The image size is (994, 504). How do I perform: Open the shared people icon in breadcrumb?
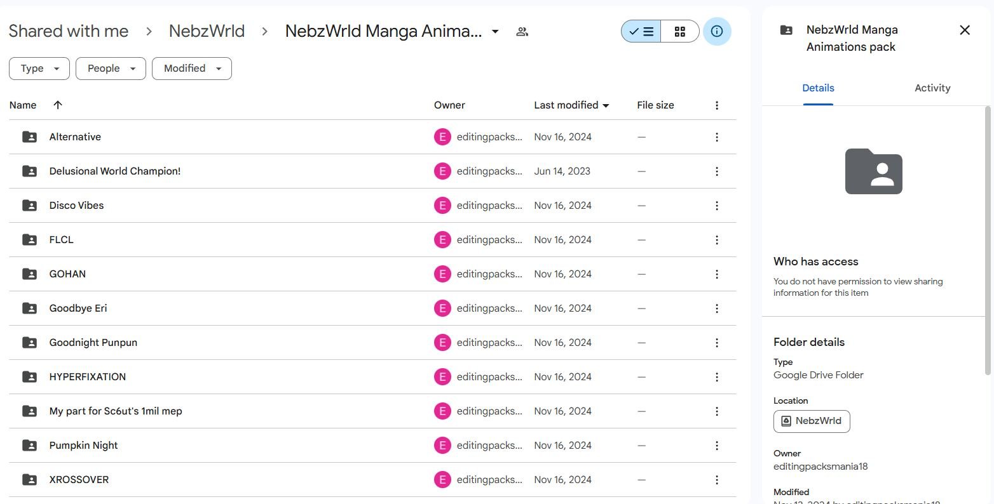[x=522, y=32]
